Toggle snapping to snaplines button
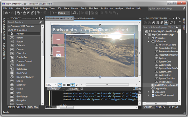The height and width of the screenshot is (117, 188). 73,85
